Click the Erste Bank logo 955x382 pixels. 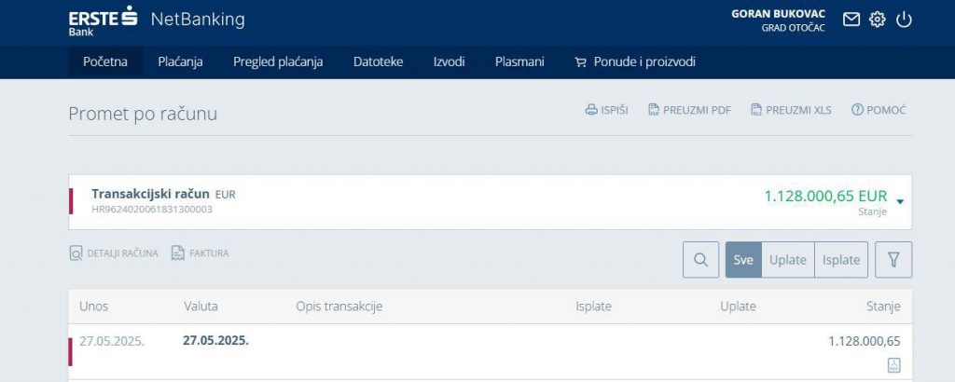point(104,20)
